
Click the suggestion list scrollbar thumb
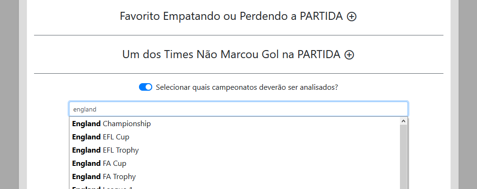(403, 156)
